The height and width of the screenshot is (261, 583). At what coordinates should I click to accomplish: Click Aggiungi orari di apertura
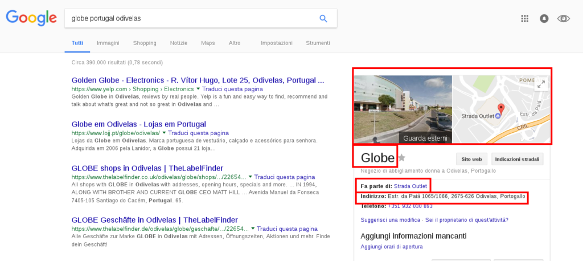pyautogui.click(x=392, y=247)
